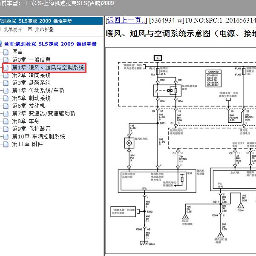Click the page icon beside 第3章 悬架系统

tap(6, 83)
